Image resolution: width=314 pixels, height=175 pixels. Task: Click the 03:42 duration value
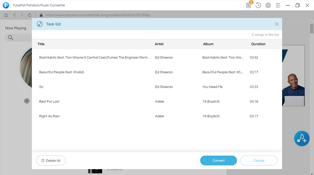[254, 57]
